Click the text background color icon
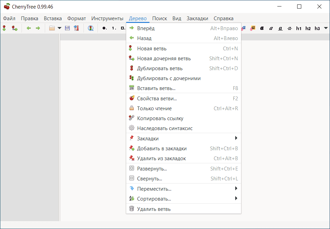The height and width of the screenshot is (229, 330). point(253,28)
